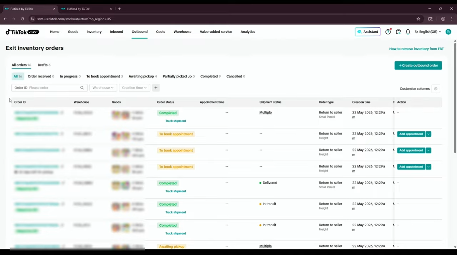Click the first Add appointment button
Screen dimensions: 457x255
point(411,134)
